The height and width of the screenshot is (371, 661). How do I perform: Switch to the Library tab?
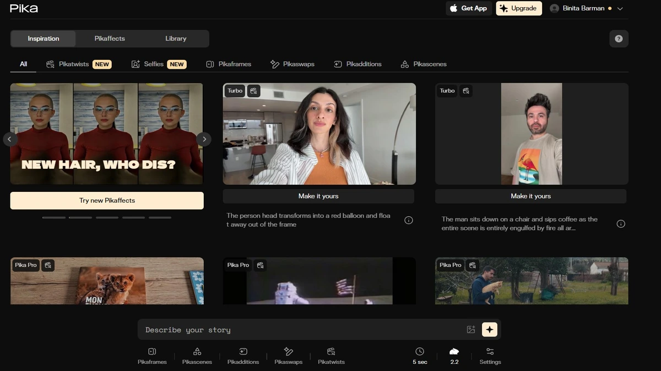click(x=176, y=38)
